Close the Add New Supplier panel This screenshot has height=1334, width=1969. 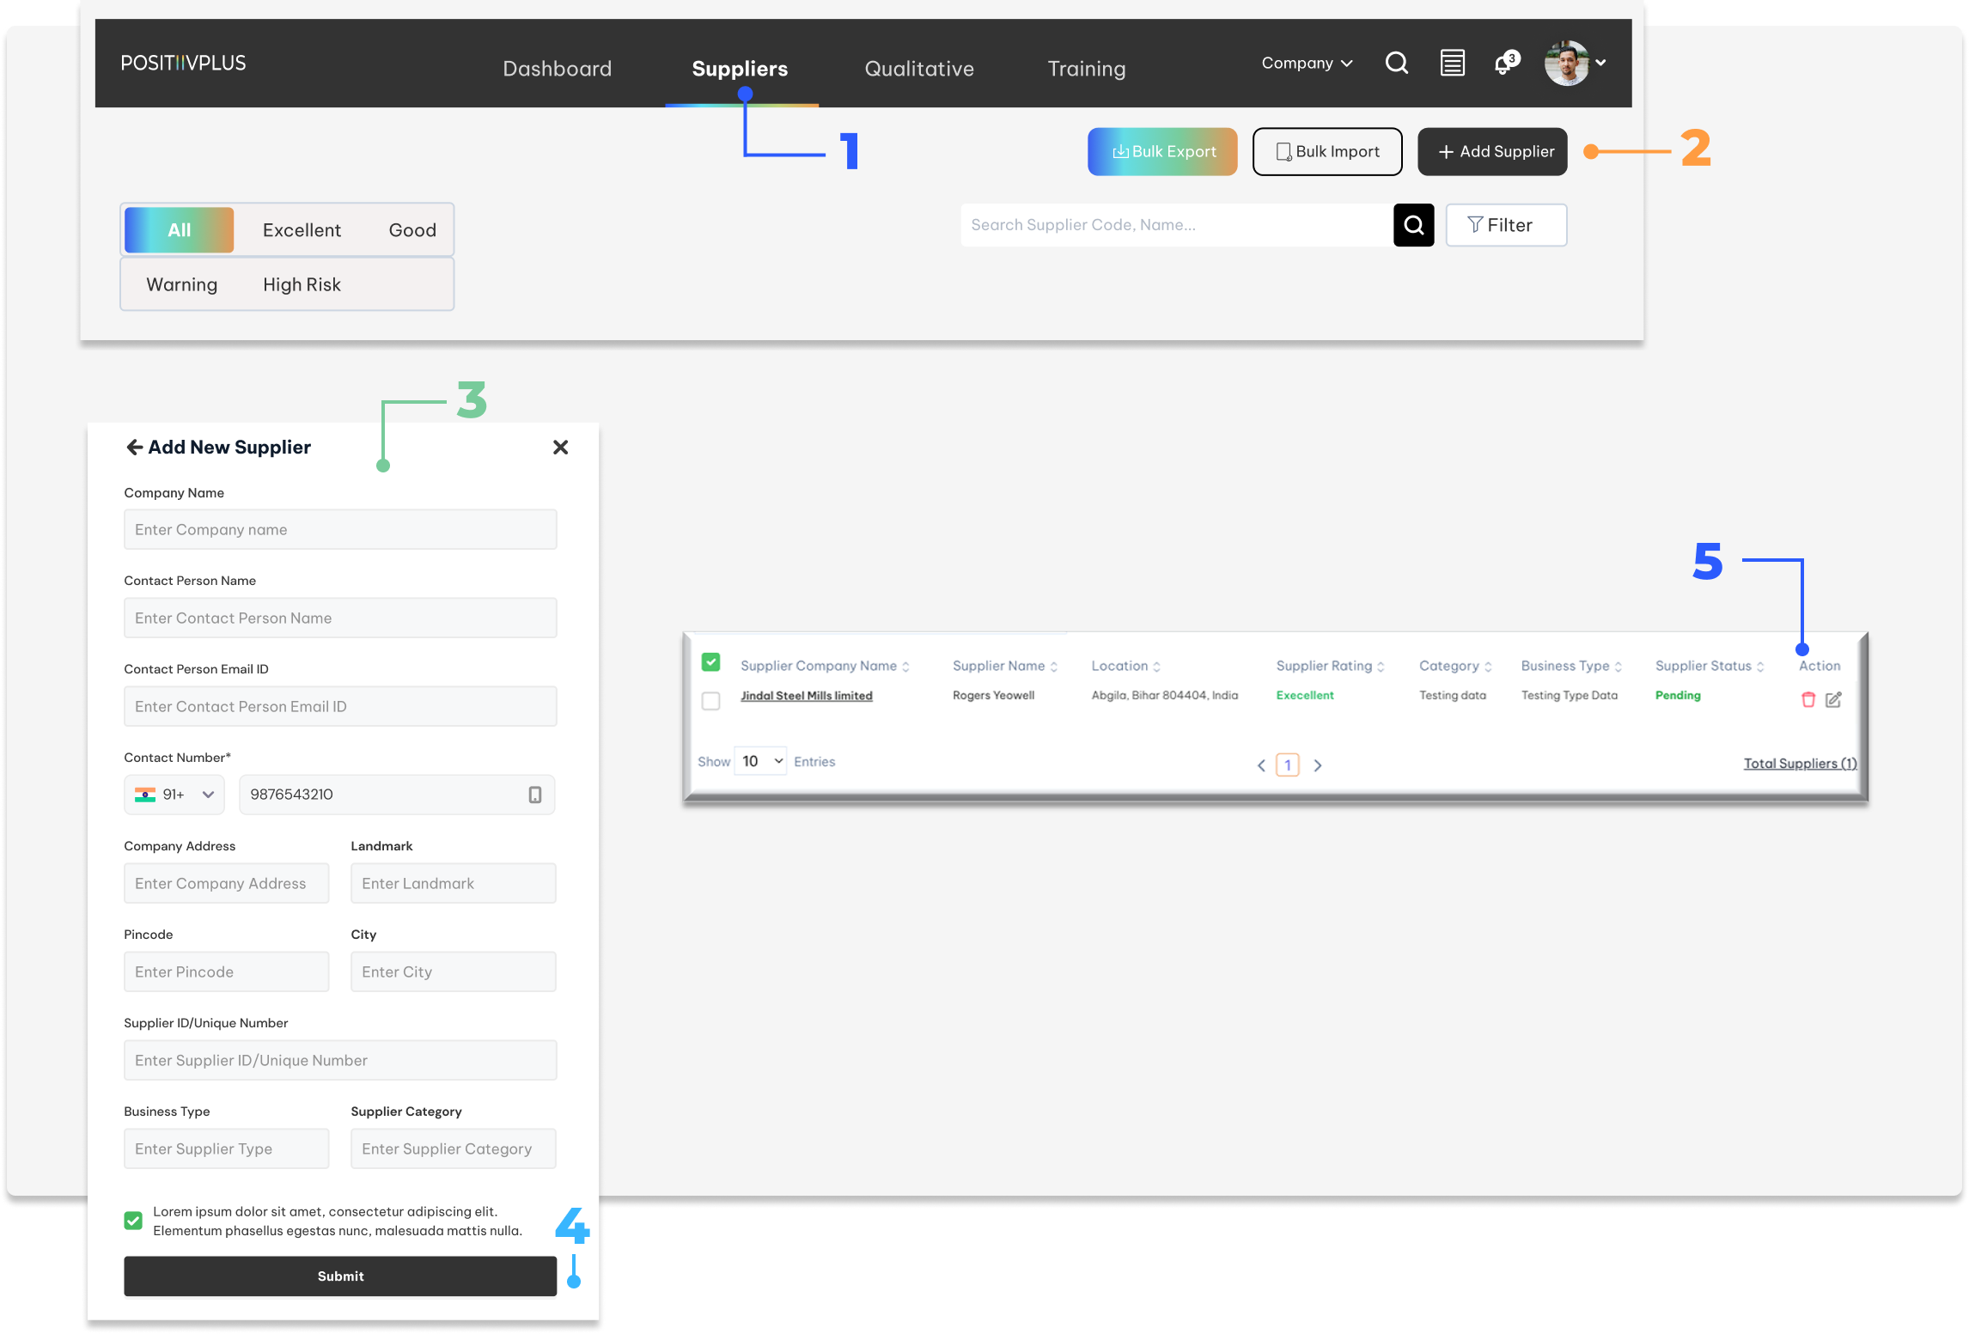tap(560, 447)
